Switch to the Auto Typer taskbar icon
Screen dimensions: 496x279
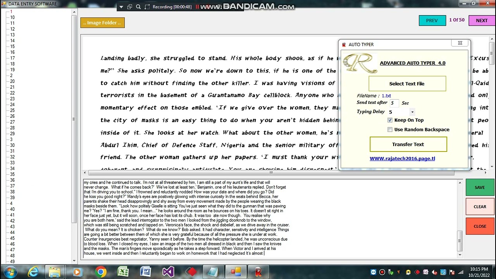click(x=258, y=272)
